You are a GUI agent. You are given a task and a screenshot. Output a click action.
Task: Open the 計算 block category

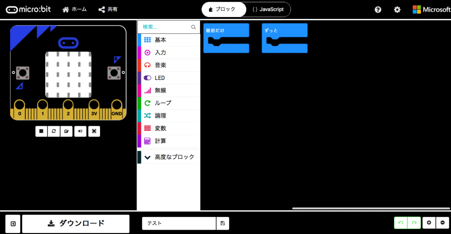tap(169, 141)
